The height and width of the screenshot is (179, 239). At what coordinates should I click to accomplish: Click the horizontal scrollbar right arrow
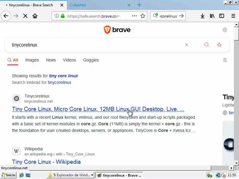(231, 168)
